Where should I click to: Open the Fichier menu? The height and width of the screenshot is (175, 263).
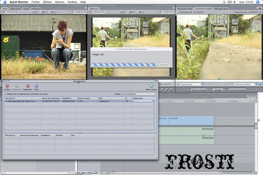(x=35, y=2)
